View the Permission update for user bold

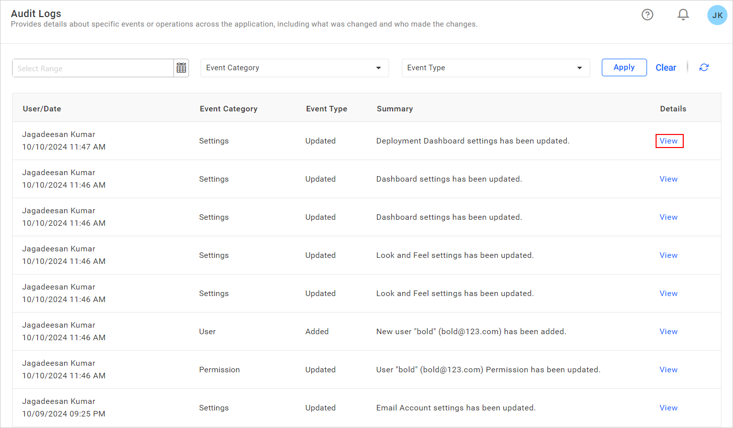pyautogui.click(x=668, y=369)
